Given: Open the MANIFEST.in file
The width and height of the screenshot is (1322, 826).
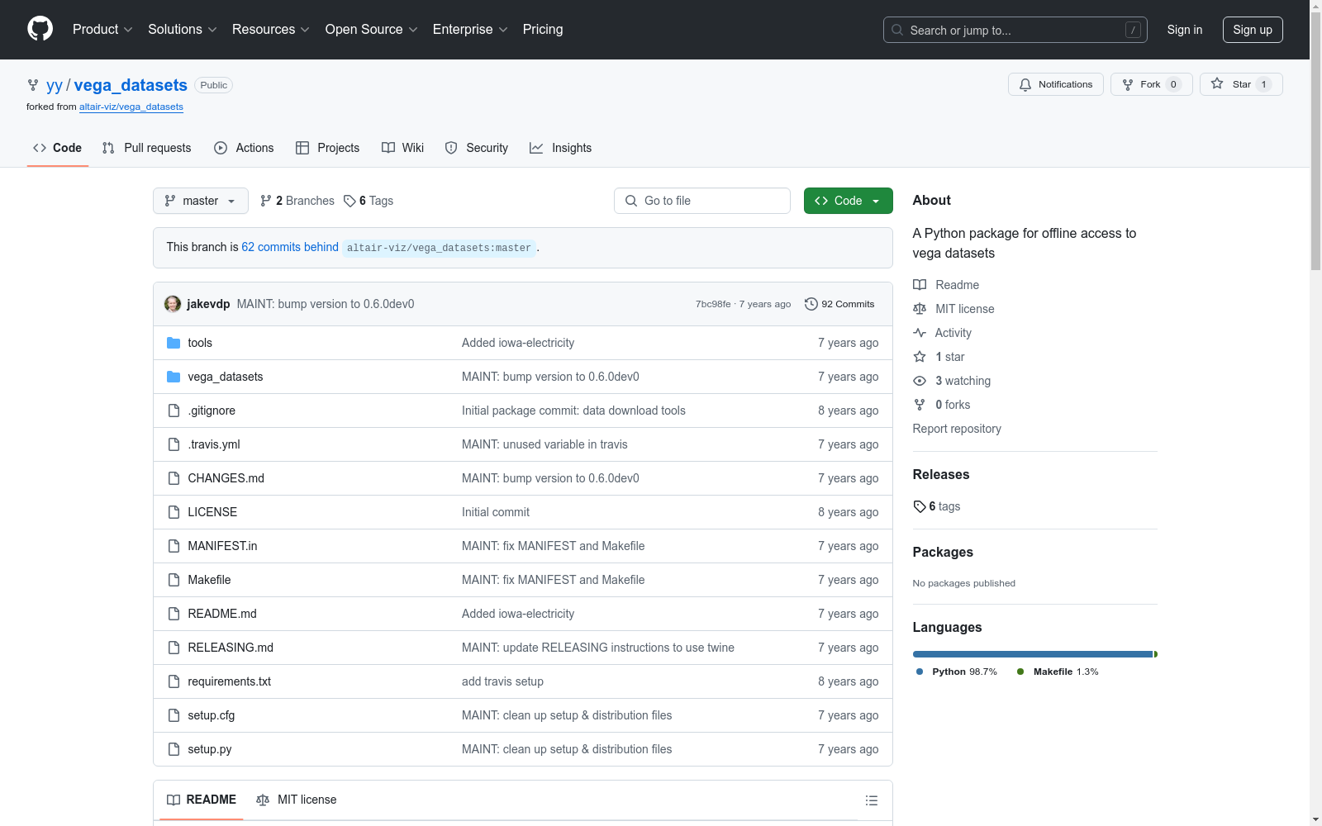Looking at the screenshot, I should tap(222, 546).
